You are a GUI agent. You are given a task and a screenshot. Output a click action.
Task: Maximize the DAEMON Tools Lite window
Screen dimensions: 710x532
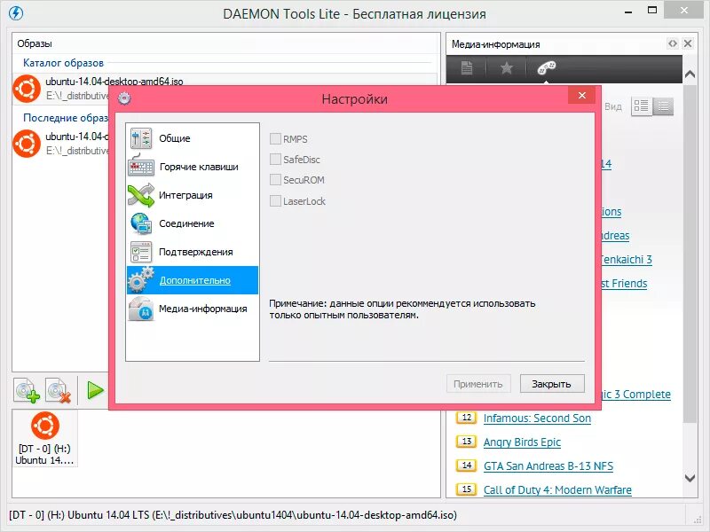click(652, 11)
